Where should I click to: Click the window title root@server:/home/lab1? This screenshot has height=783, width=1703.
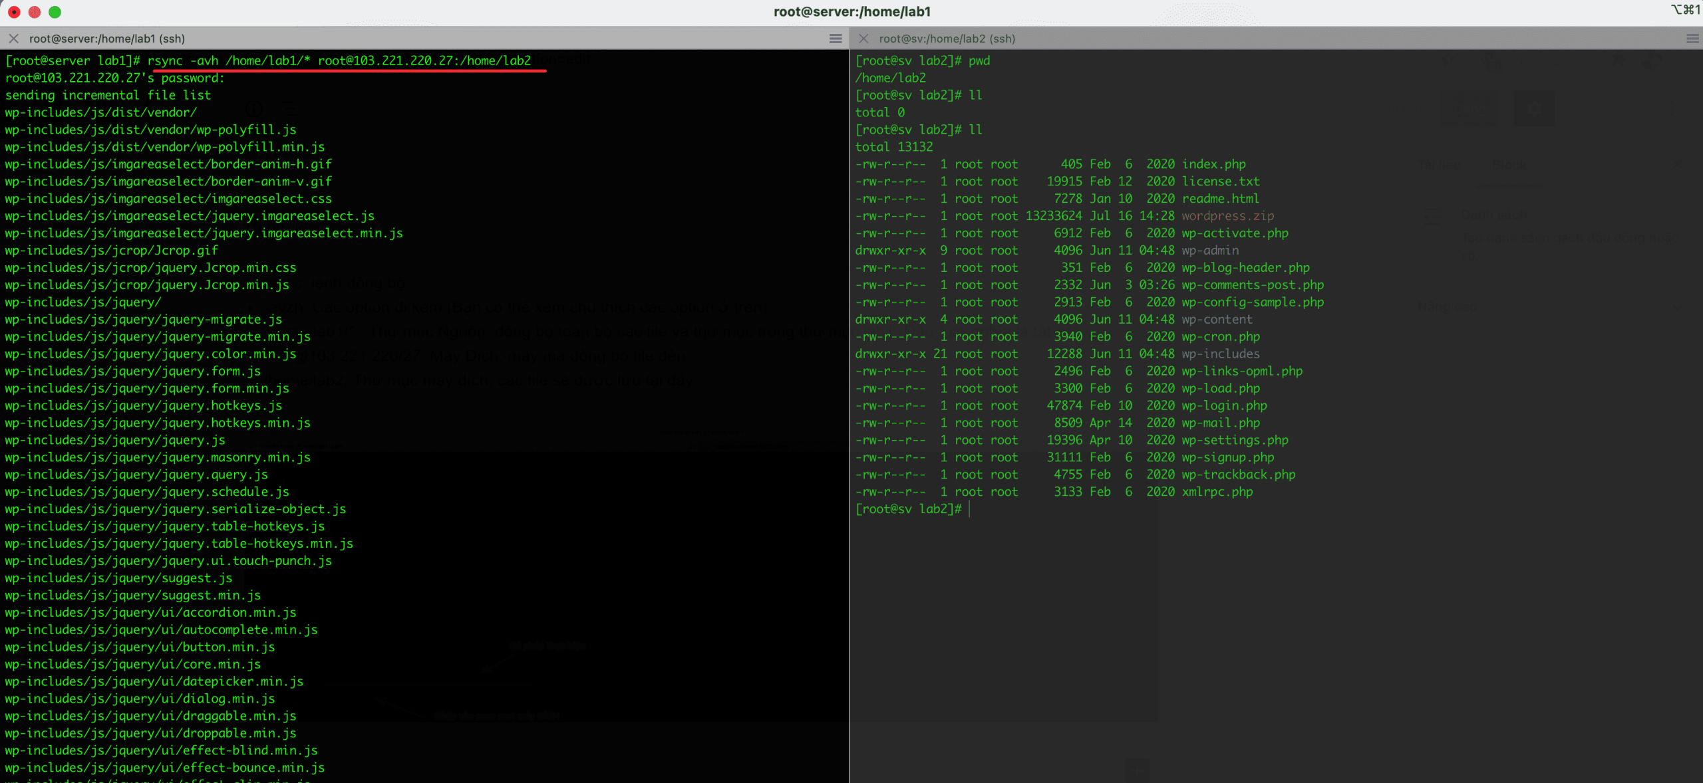(x=852, y=12)
